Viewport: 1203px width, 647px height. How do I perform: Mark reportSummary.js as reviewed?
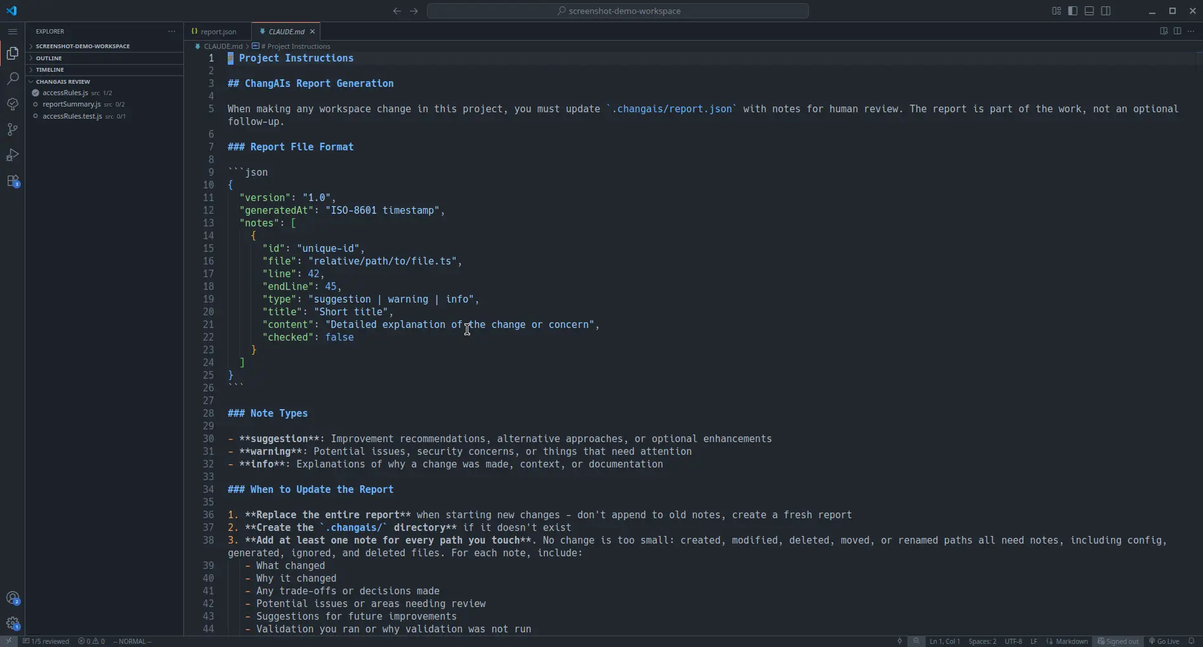[x=36, y=104]
